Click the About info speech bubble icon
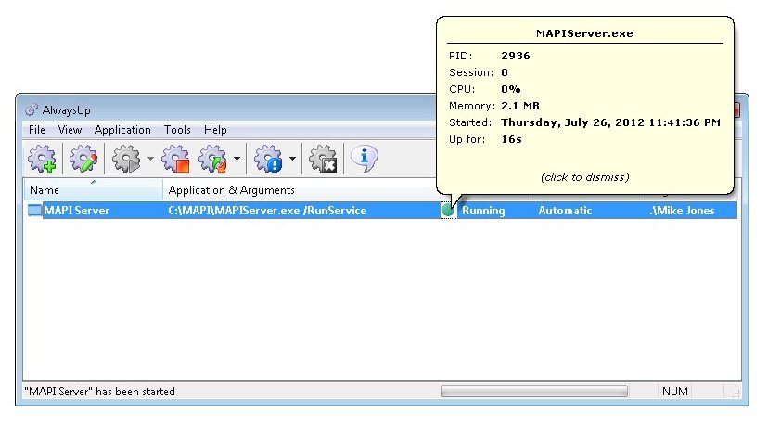The width and height of the screenshot is (768, 425). pyautogui.click(x=364, y=159)
